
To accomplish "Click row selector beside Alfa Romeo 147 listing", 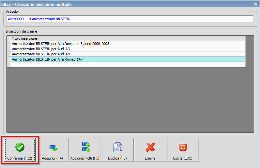I will pos(9,59).
